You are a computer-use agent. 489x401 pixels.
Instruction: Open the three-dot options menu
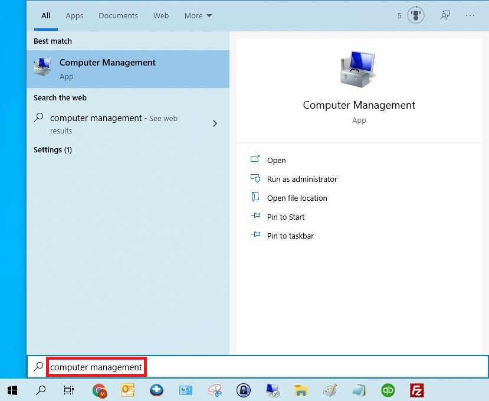click(470, 15)
